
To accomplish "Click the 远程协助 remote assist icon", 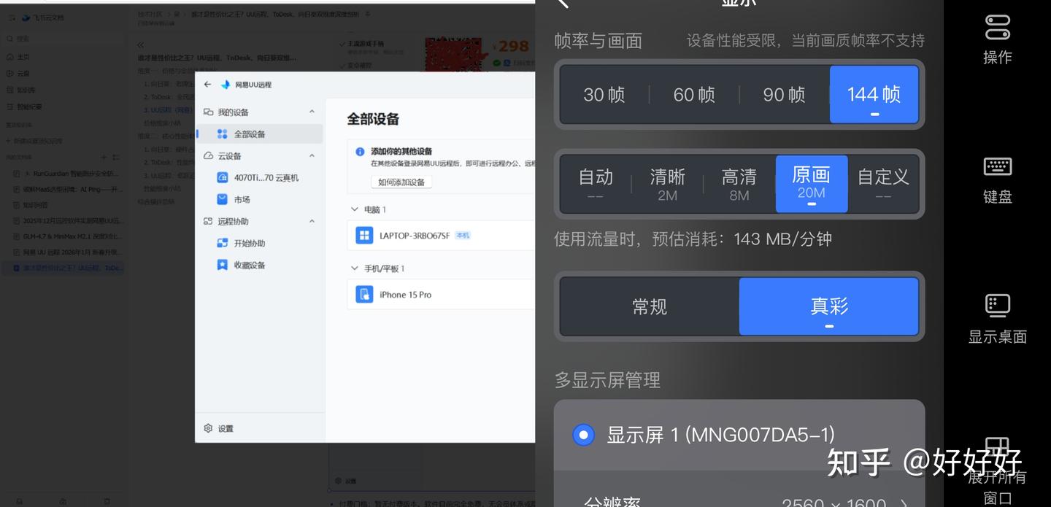I will coord(209,221).
